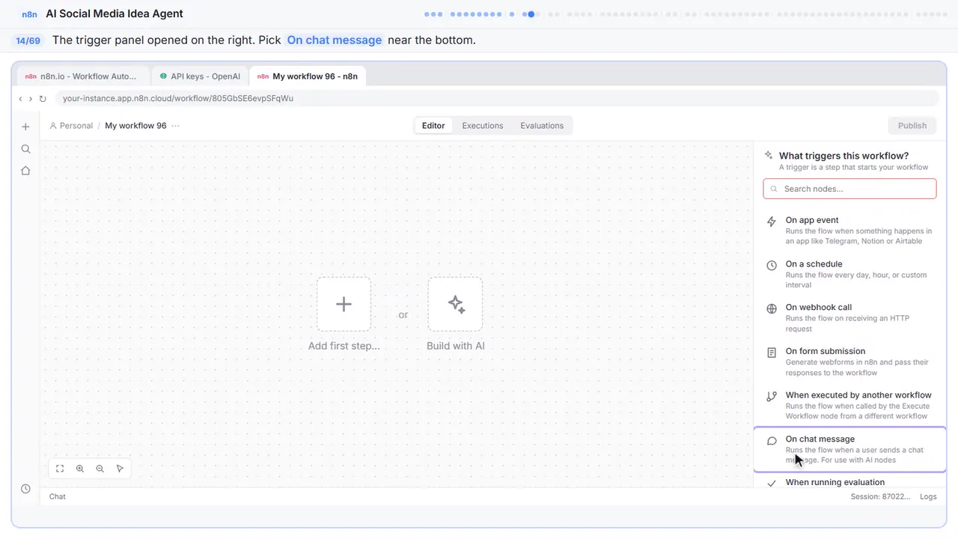
Task: Click the lightning icon for On app event
Action: tap(772, 222)
